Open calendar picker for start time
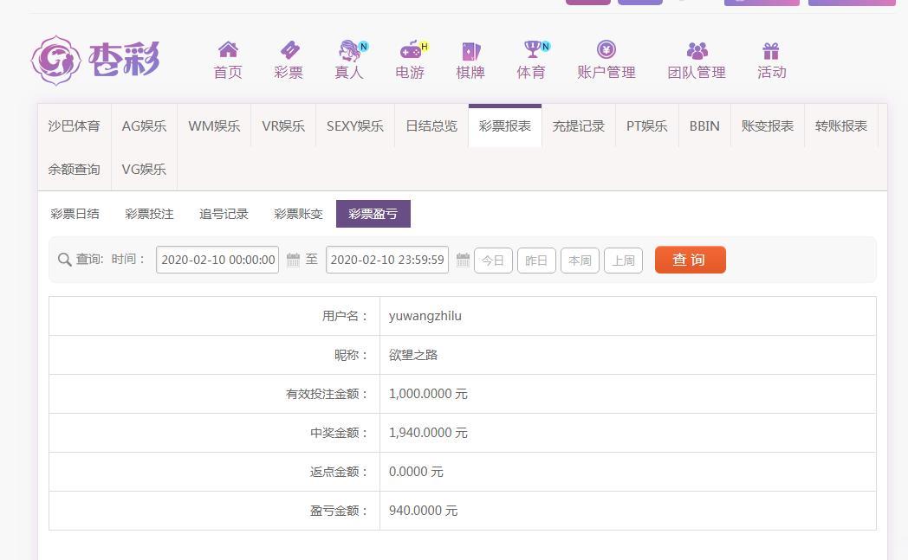The height and width of the screenshot is (560, 908). coord(293,260)
